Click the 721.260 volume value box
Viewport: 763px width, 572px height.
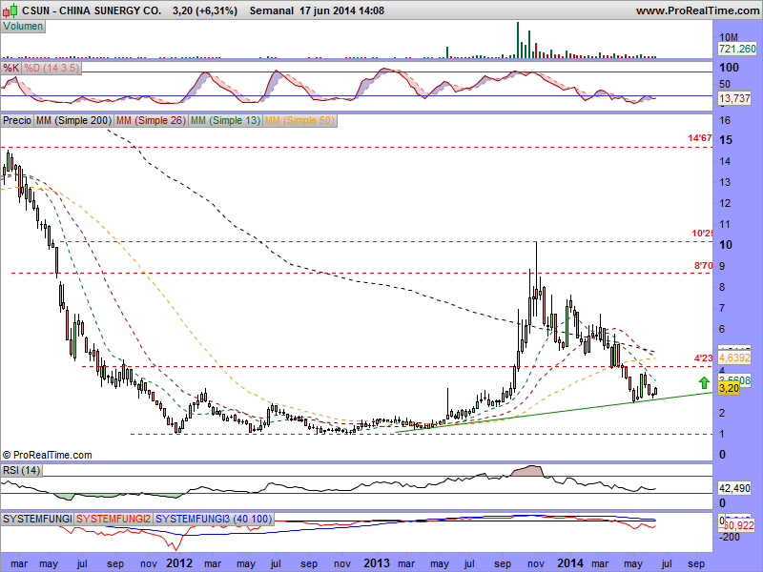[x=737, y=49]
